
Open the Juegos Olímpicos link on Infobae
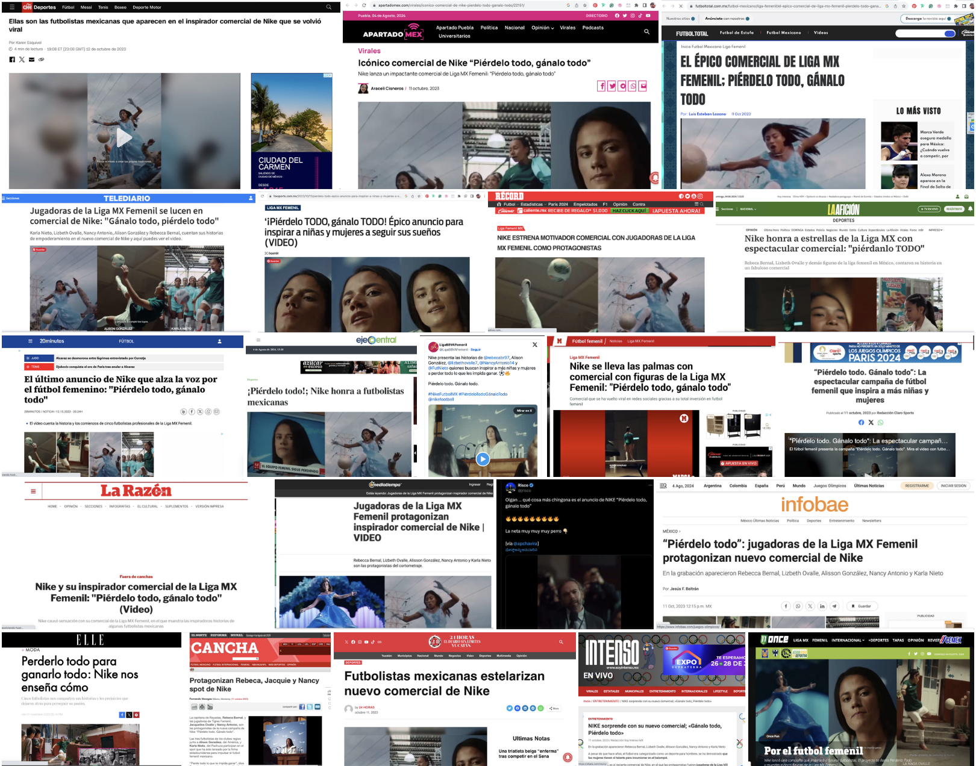[x=830, y=485]
